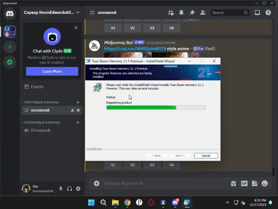Click the Search field in Discord header

pos(230,13)
